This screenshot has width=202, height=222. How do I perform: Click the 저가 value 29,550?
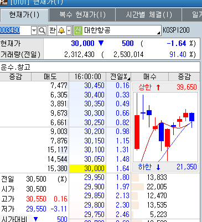36,209
